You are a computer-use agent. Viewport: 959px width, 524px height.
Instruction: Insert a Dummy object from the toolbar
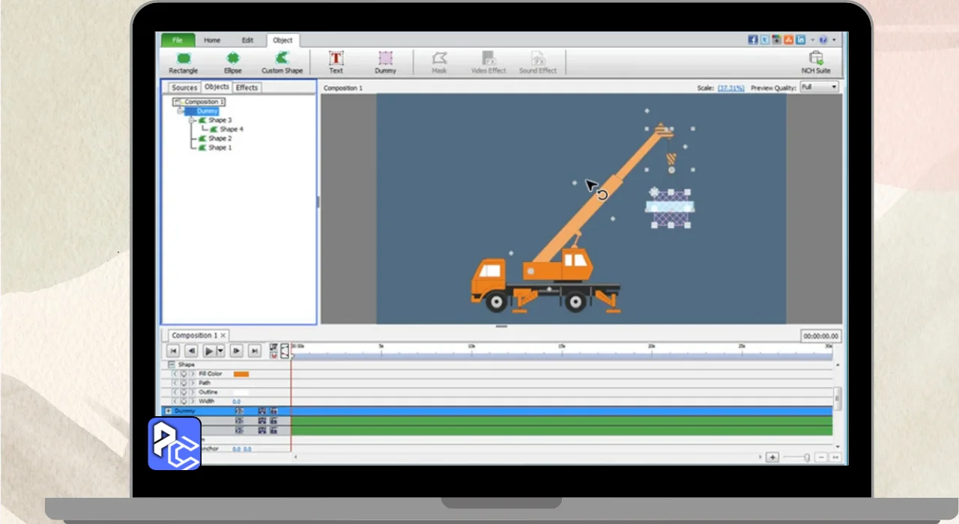pyautogui.click(x=385, y=61)
